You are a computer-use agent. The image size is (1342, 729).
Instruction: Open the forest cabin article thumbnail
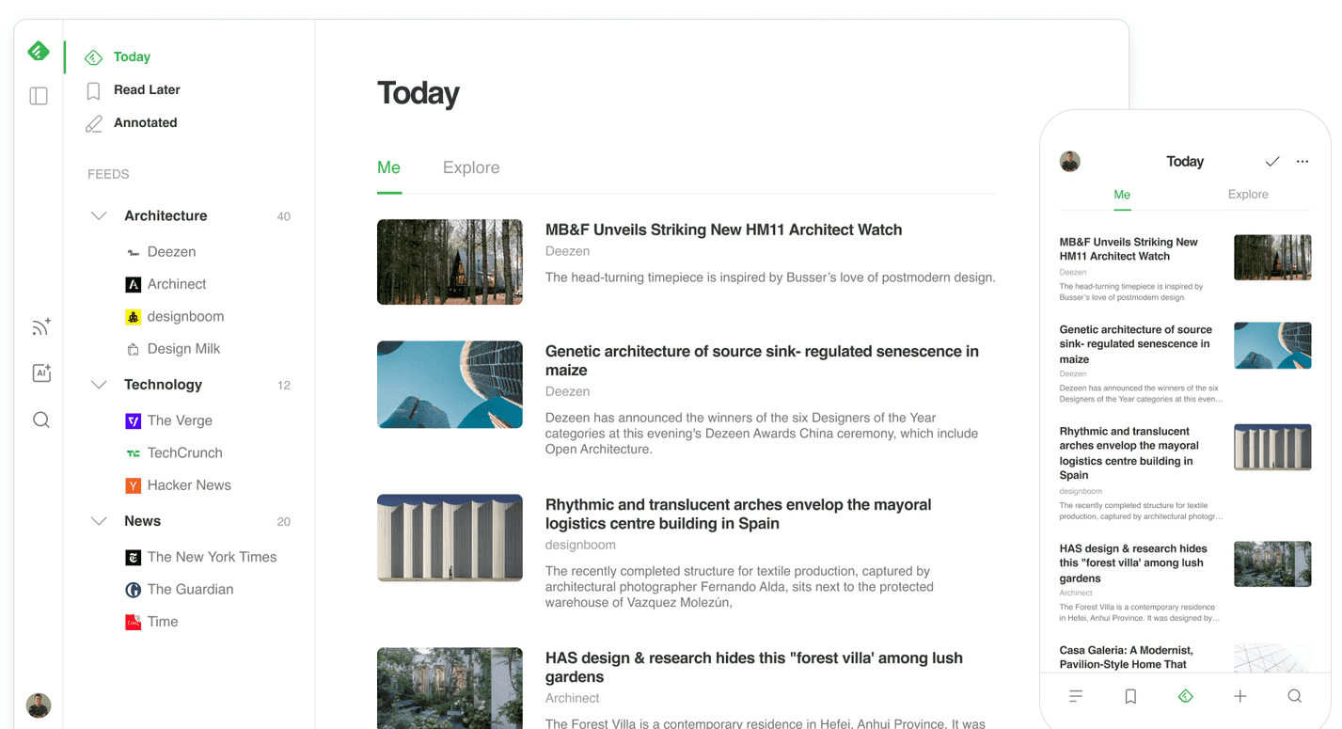[450, 261]
